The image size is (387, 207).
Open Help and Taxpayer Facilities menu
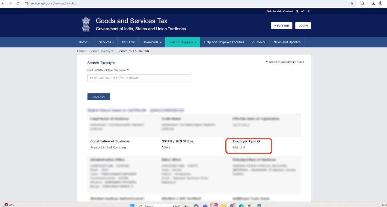[x=224, y=42]
